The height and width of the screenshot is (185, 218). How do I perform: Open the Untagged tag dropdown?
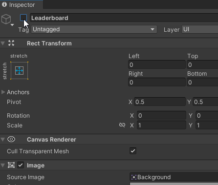pos(94,29)
